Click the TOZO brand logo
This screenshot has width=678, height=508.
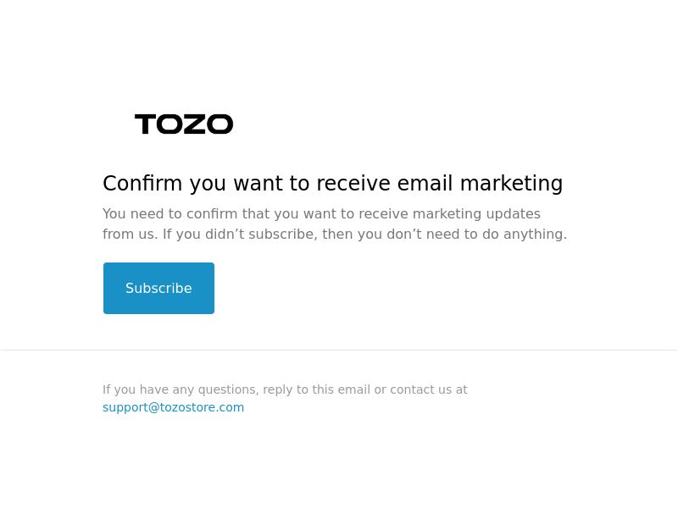point(184,124)
